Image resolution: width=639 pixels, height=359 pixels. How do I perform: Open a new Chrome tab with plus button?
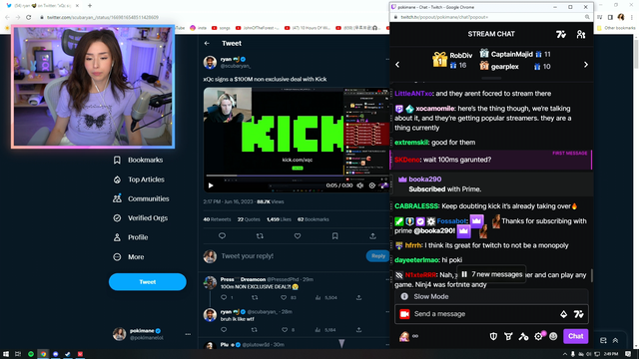pyautogui.click(x=90, y=6)
